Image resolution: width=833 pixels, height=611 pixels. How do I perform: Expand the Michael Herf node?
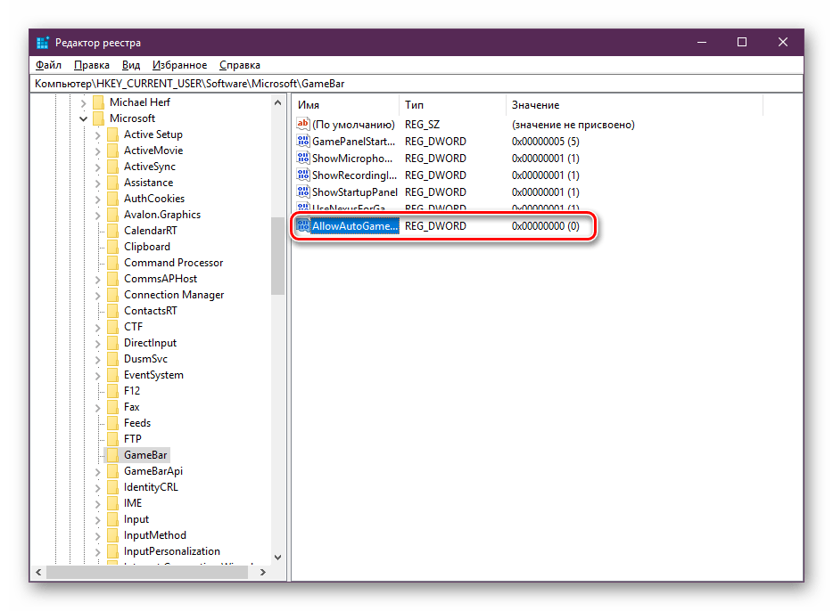point(84,102)
